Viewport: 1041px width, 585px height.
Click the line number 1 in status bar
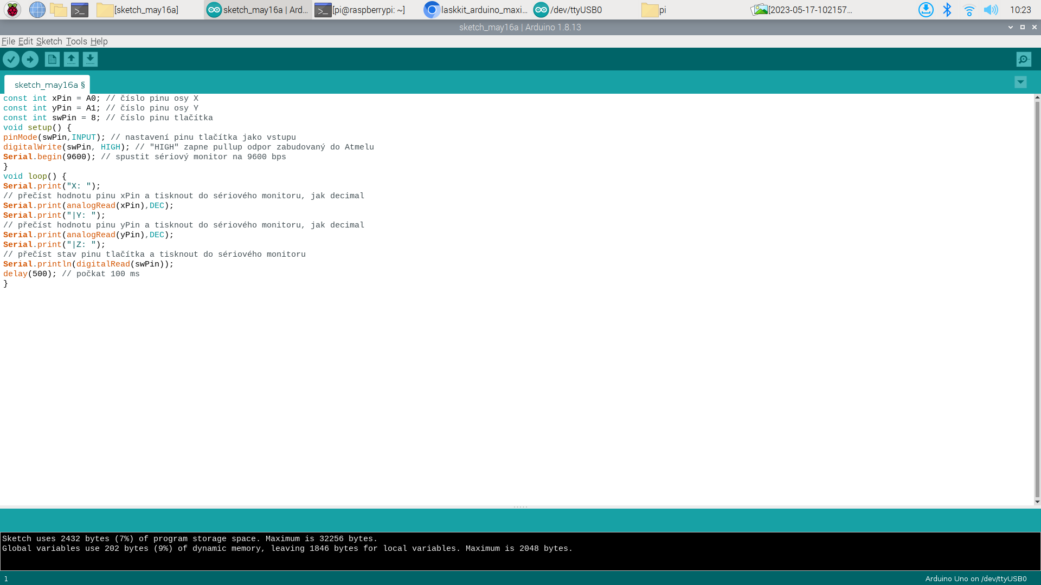pos(6,578)
